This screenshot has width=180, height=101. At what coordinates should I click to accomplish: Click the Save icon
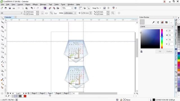click(x=10, y=8)
